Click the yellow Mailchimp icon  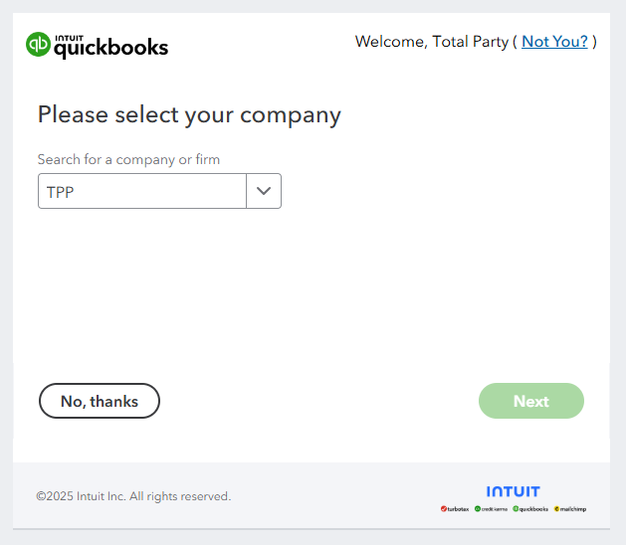557,508
